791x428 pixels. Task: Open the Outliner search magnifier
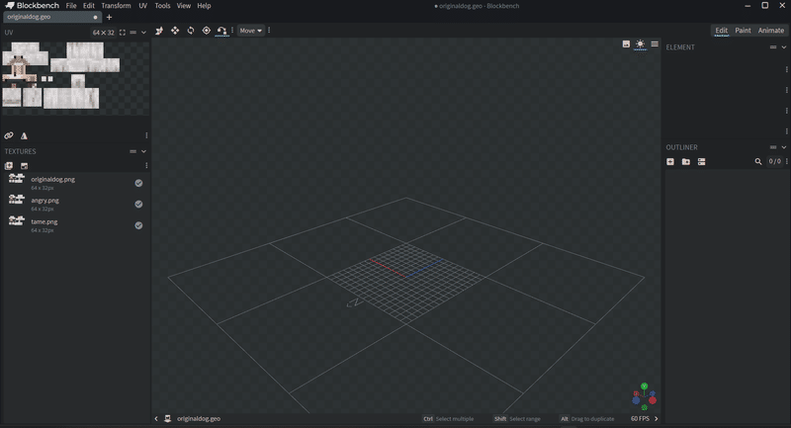tap(758, 162)
